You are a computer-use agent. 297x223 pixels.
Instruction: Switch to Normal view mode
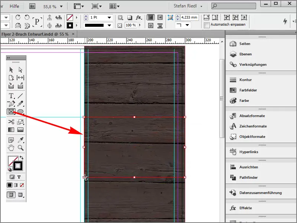tap(11, 195)
